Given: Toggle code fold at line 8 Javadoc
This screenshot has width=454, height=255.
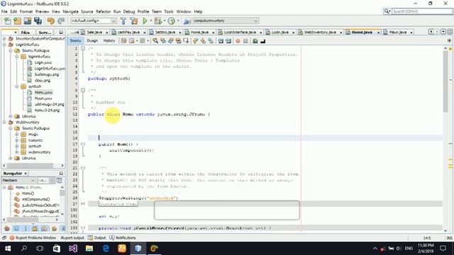Looking at the screenshot, I should [83, 90].
